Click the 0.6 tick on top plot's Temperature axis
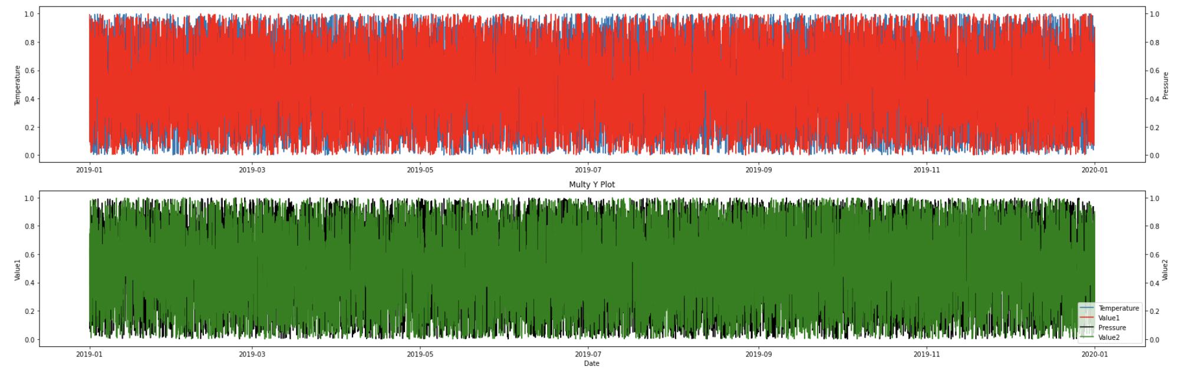Image resolution: width=1179 pixels, height=371 pixels. tap(28, 71)
